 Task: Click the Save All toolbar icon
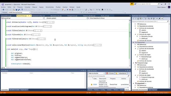coord(19,10)
